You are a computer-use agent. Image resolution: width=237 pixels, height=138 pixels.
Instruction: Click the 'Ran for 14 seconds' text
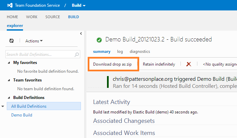175,86
